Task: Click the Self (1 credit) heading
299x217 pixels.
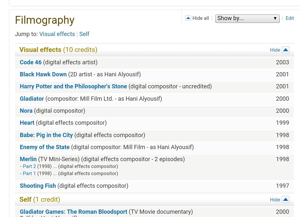Action: tap(40, 199)
